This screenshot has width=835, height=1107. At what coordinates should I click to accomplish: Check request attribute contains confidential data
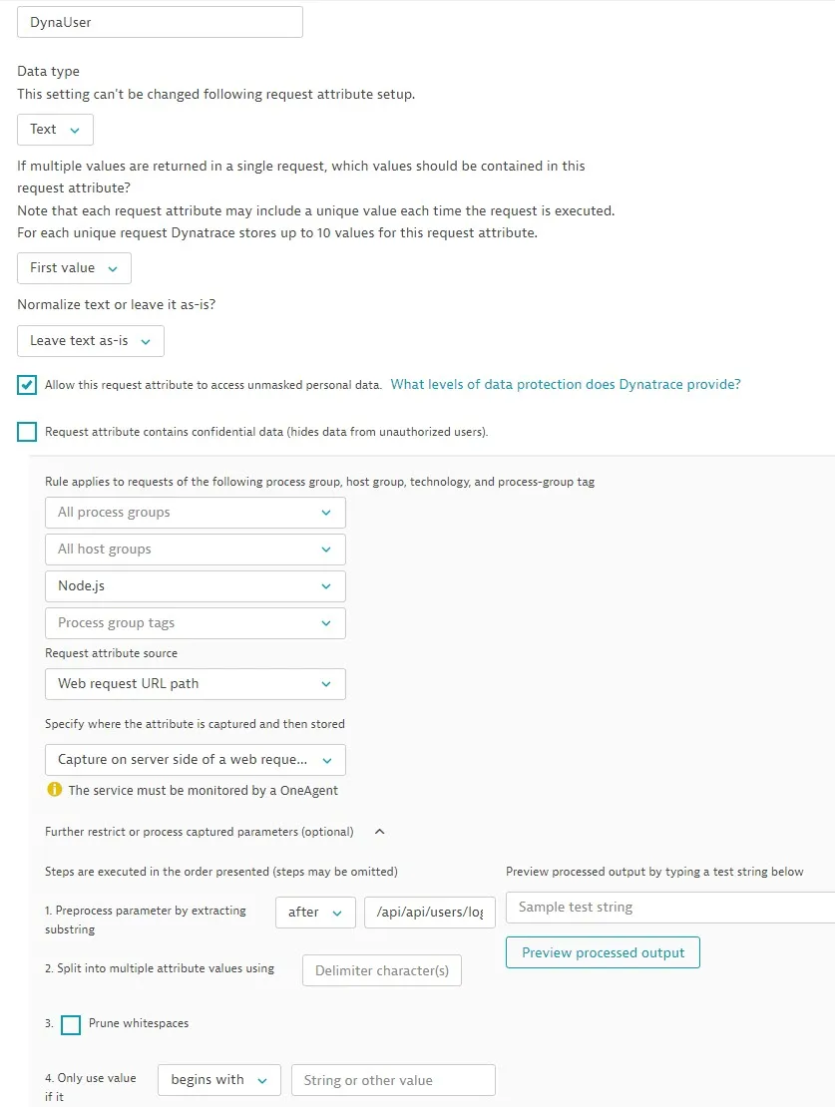(27, 432)
